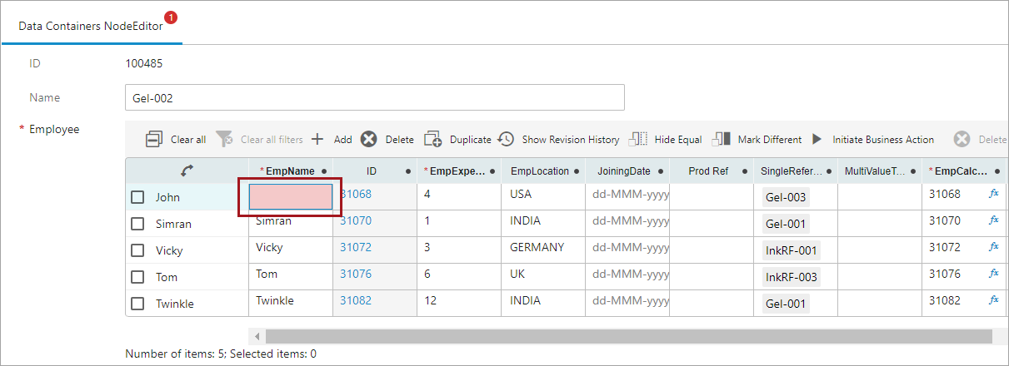Click the Mark Different icon
Viewport: 1009px width, 366px height.
(722, 140)
